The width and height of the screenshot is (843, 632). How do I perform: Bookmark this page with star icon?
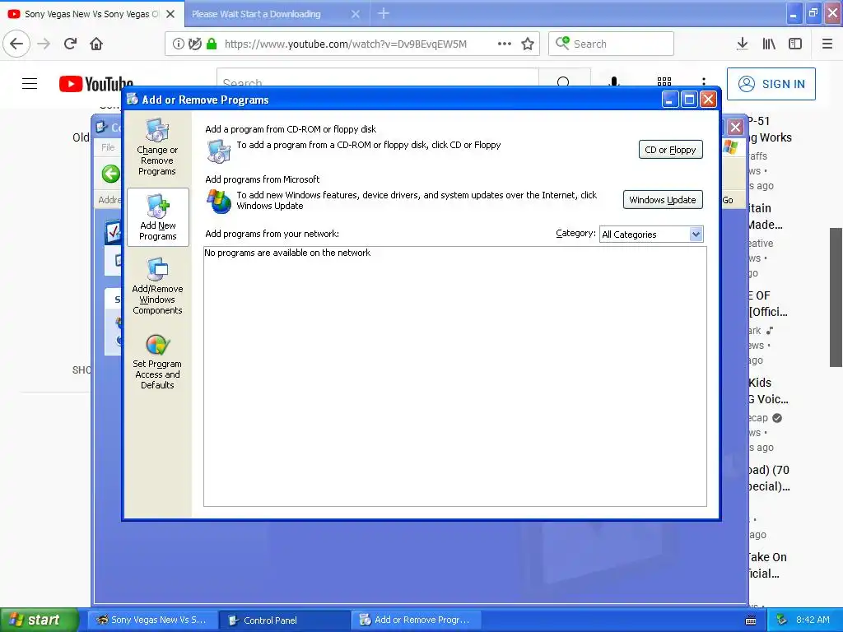click(528, 44)
